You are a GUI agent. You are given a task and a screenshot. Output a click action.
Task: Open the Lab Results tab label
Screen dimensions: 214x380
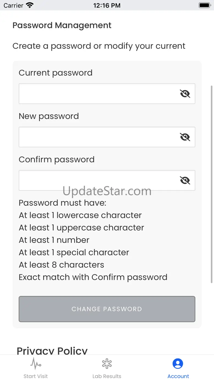point(107,376)
